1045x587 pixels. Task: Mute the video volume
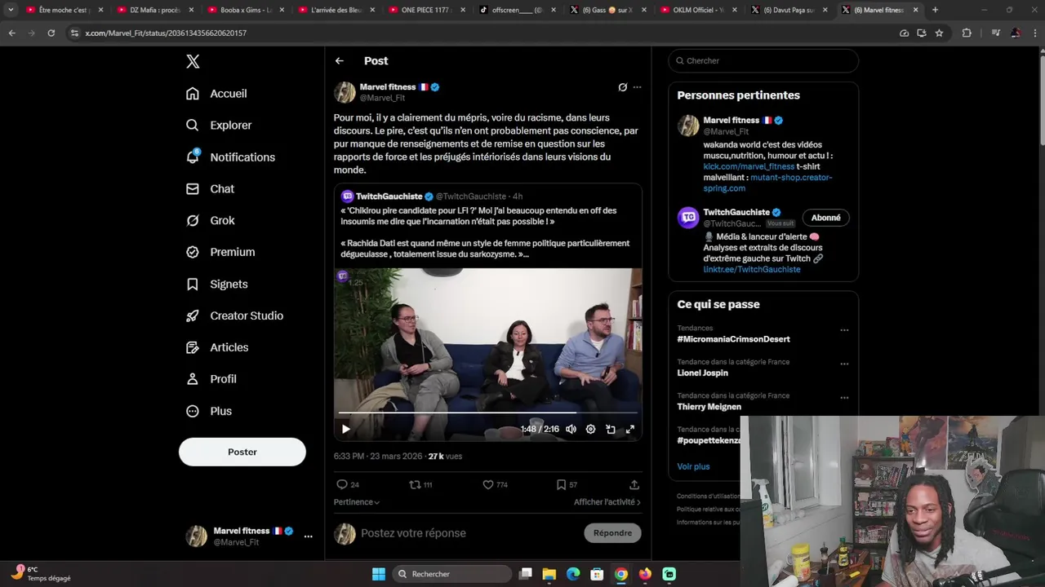pos(571,429)
